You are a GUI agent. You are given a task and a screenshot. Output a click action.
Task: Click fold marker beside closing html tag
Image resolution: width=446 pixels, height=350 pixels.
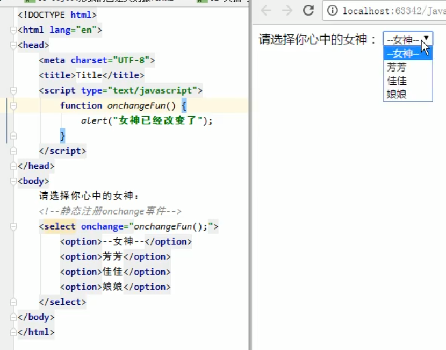coord(13,332)
